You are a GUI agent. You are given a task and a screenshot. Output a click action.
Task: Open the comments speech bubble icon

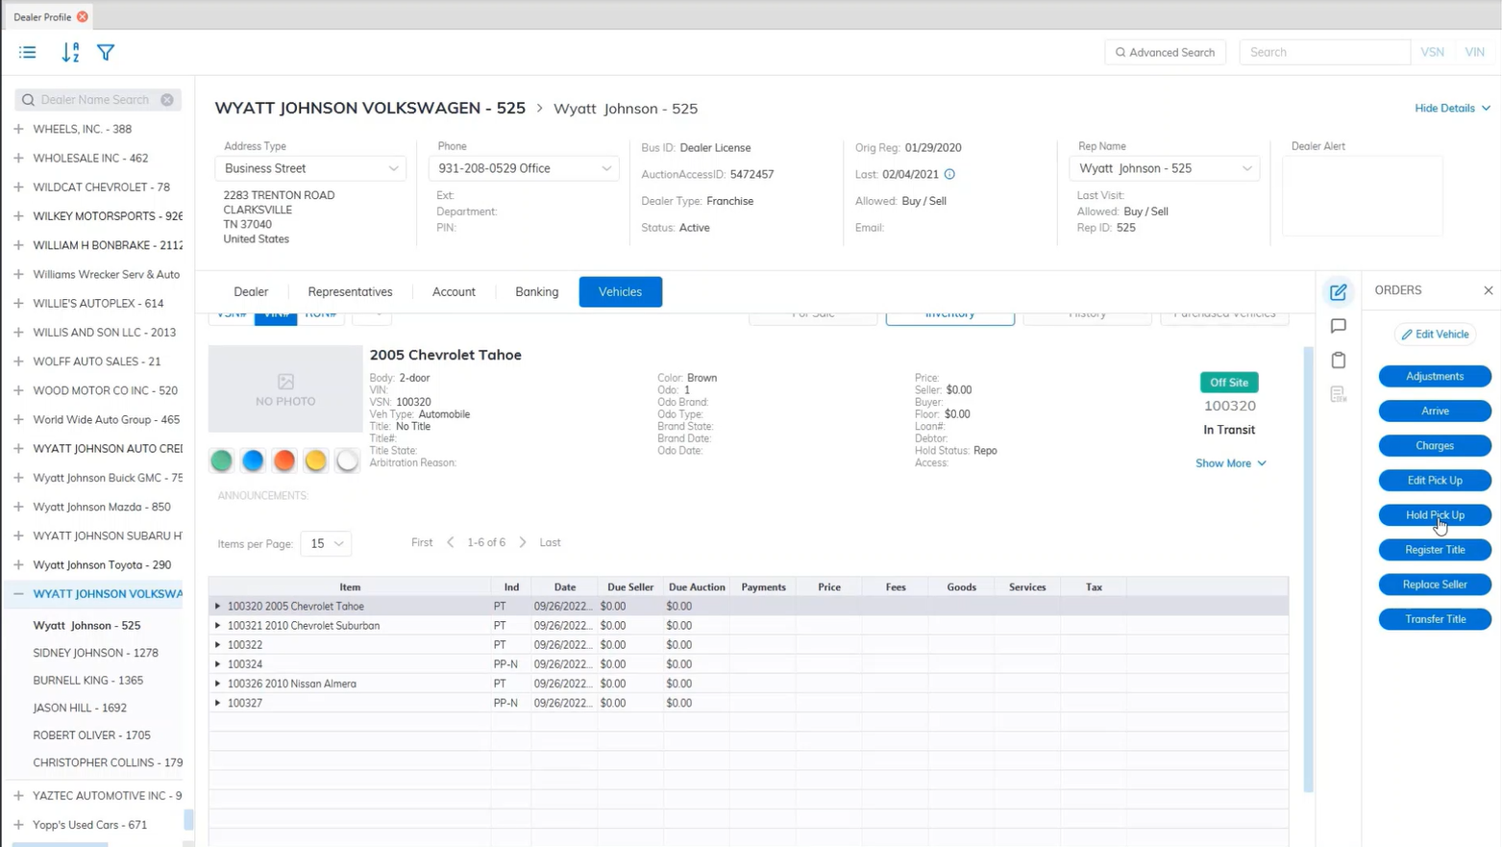[x=1338, y=326]
